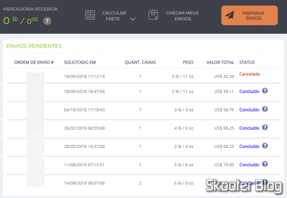Open Concluído link for US$ 70.95 order

coord(249,165)
